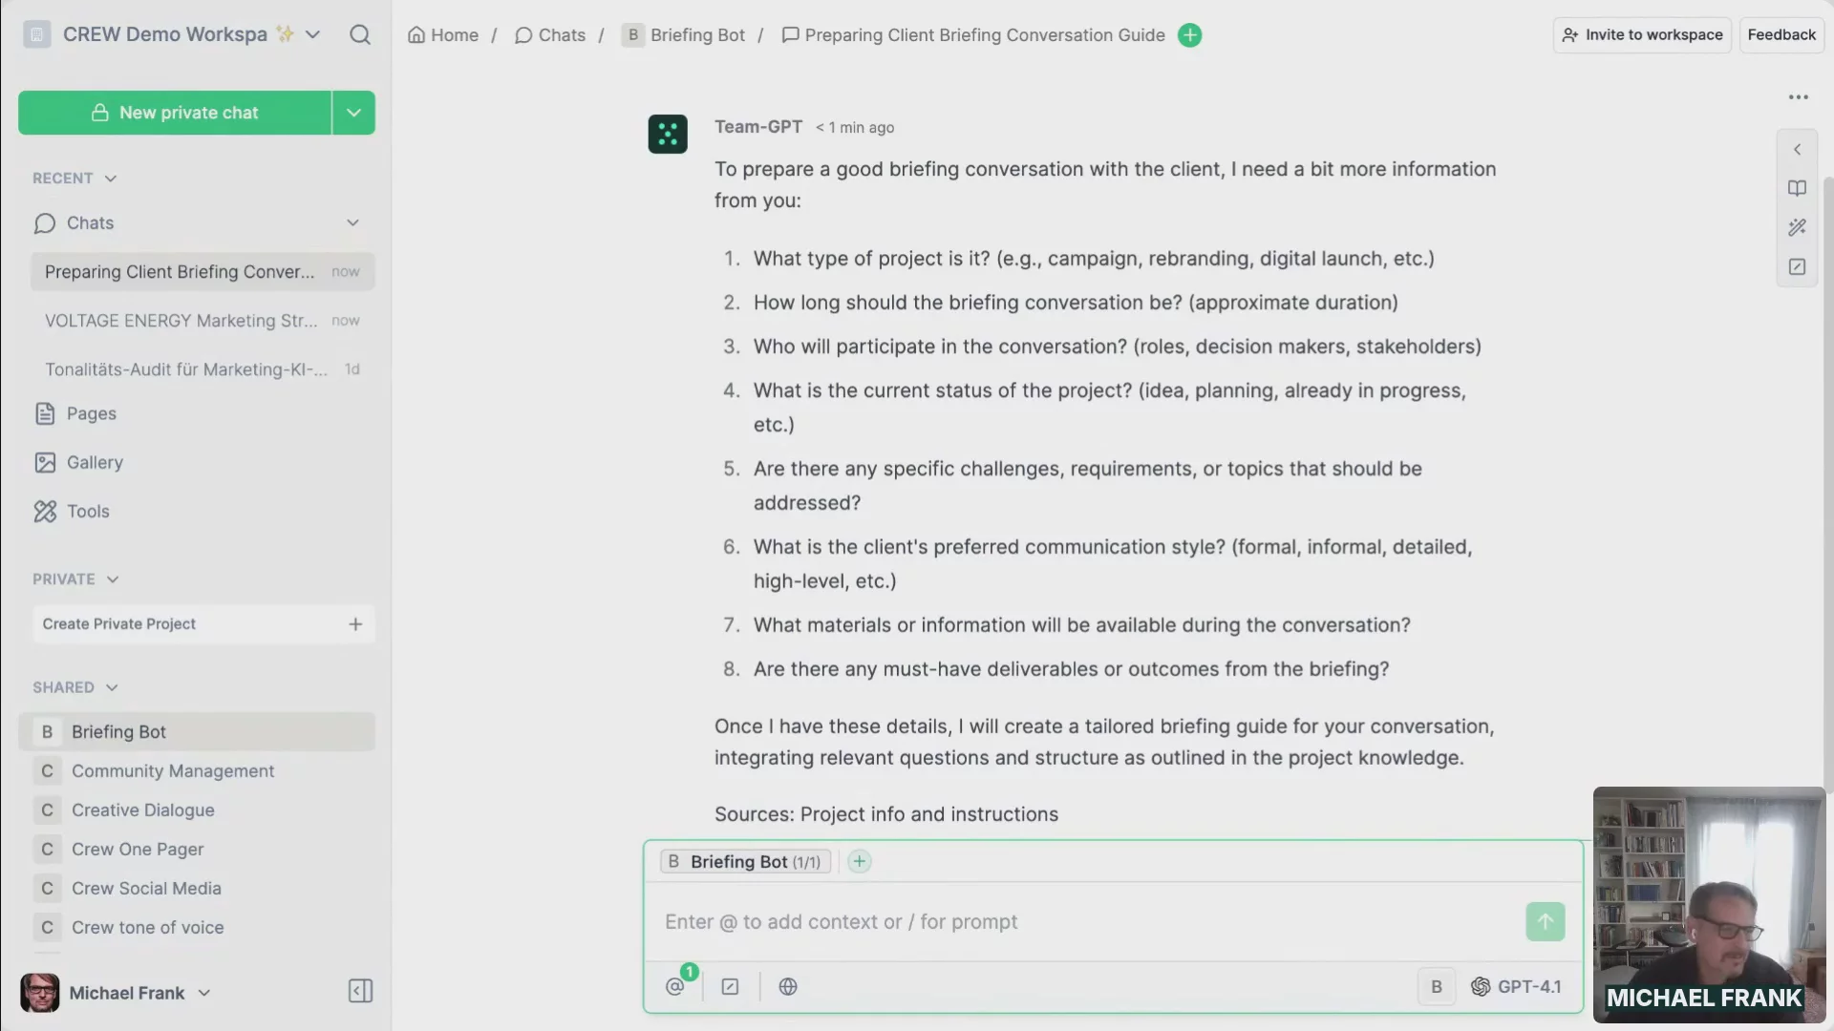Collapse the left sidebar panel
1834x1031 pixels.
pyautogui.click(x=360, y=992)
